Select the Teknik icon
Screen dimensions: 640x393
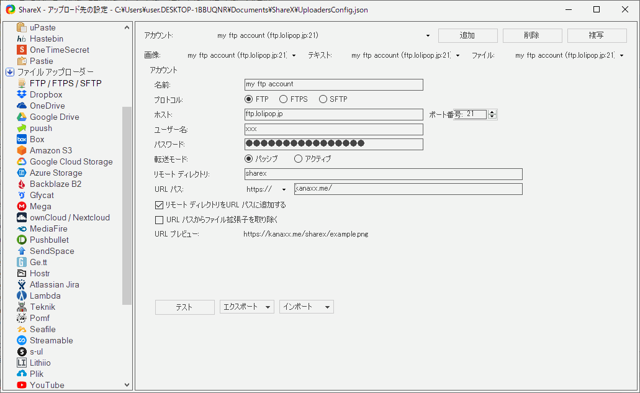(22, 307)
